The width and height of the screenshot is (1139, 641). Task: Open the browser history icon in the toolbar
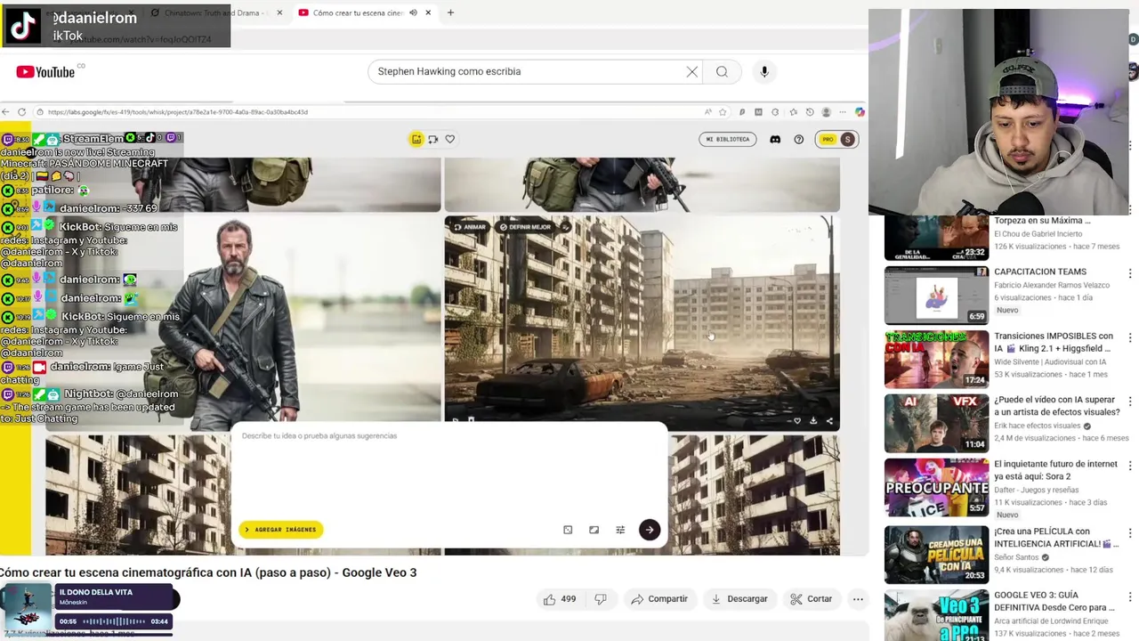pyautogui.click(x=810, y=112)
